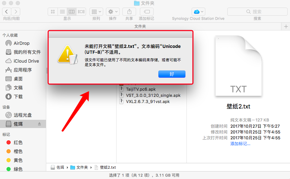The height and width of the screenshot is (179, 290).
Task: Switch to Cover Flow view
Action: click(81, 12)
